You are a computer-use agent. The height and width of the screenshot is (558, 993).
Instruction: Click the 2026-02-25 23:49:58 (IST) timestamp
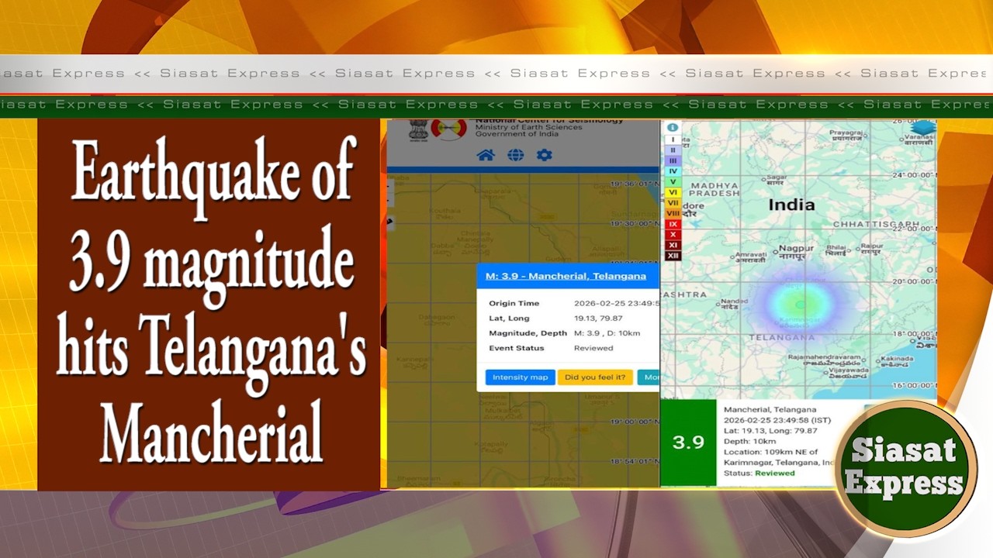pyautogui.click(x=779, y=419)
